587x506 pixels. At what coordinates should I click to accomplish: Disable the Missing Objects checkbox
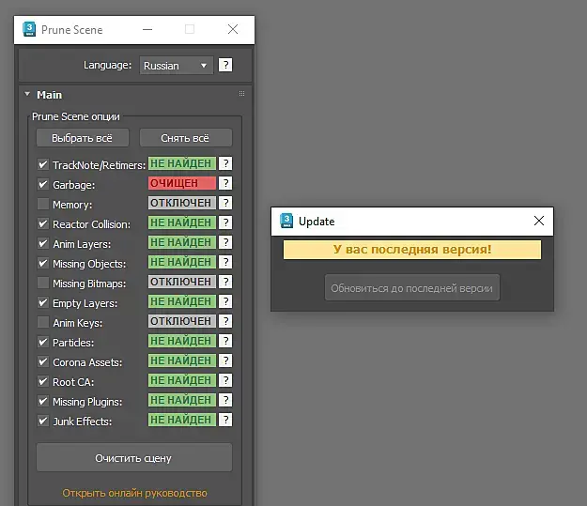[x=43, y=263]
